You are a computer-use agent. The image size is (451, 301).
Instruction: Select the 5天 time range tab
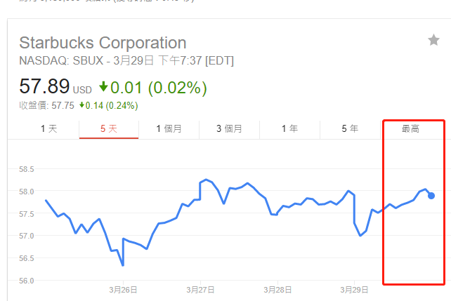coord(109,129)
